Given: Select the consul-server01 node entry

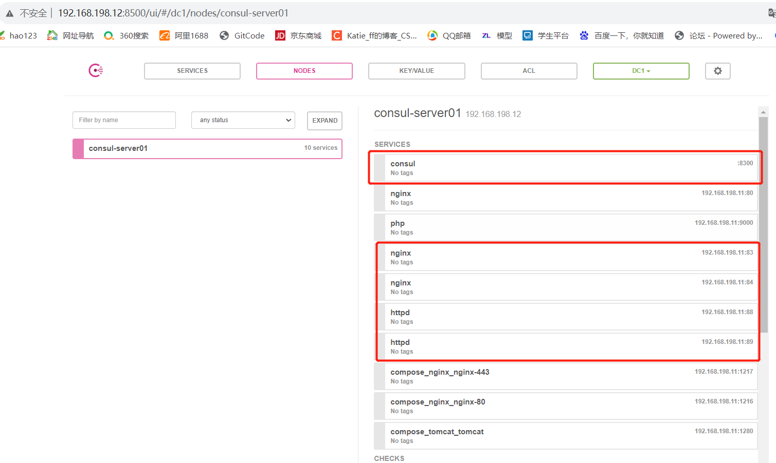Looking at the screenshot, I should [x=207, y=148].
